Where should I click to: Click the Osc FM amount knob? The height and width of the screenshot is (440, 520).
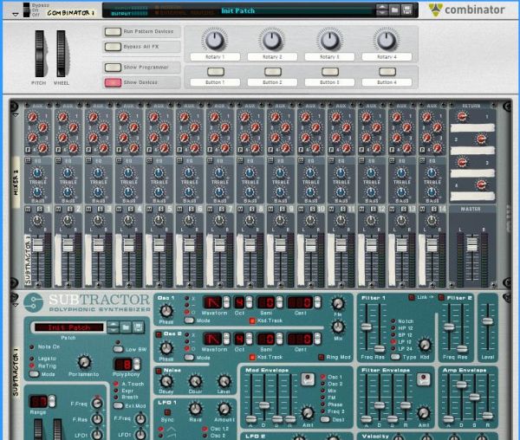pos(338,304)
